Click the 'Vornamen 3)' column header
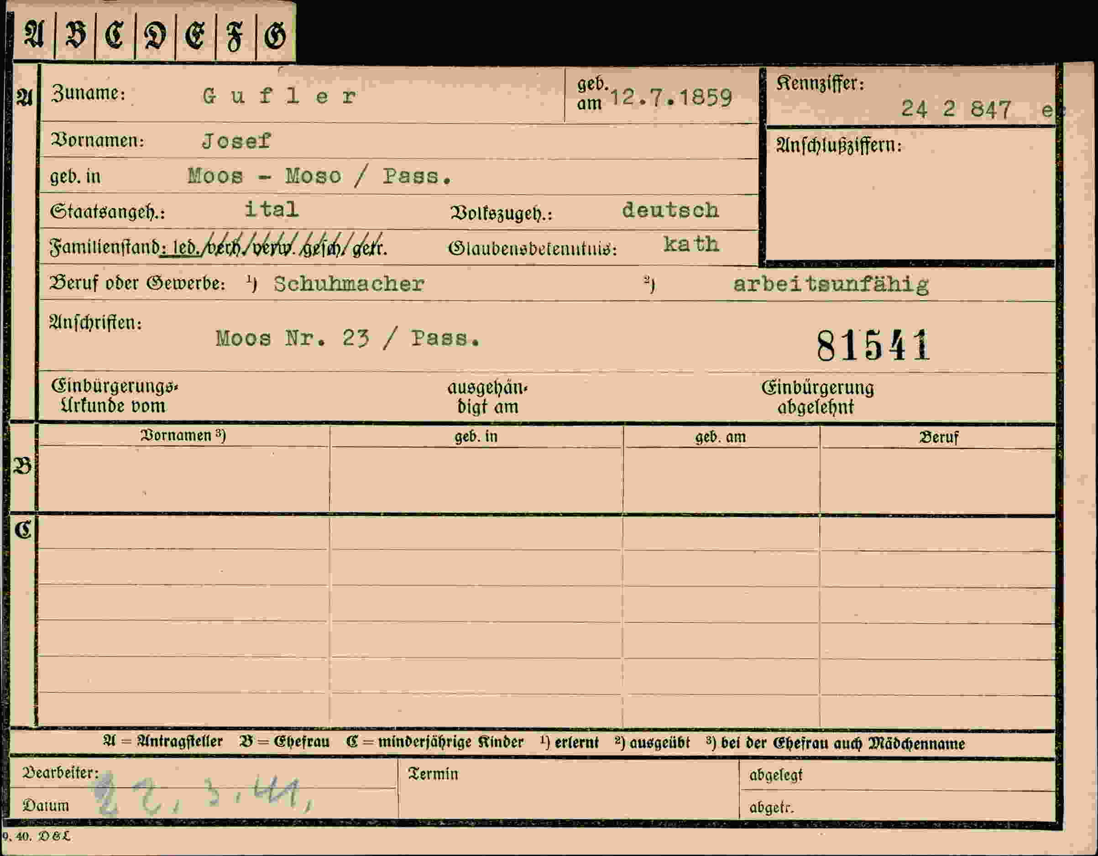 tap(183, 435)
